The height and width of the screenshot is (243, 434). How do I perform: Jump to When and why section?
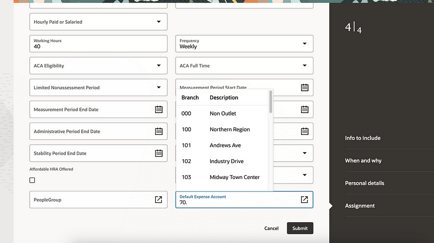point(363,161)
